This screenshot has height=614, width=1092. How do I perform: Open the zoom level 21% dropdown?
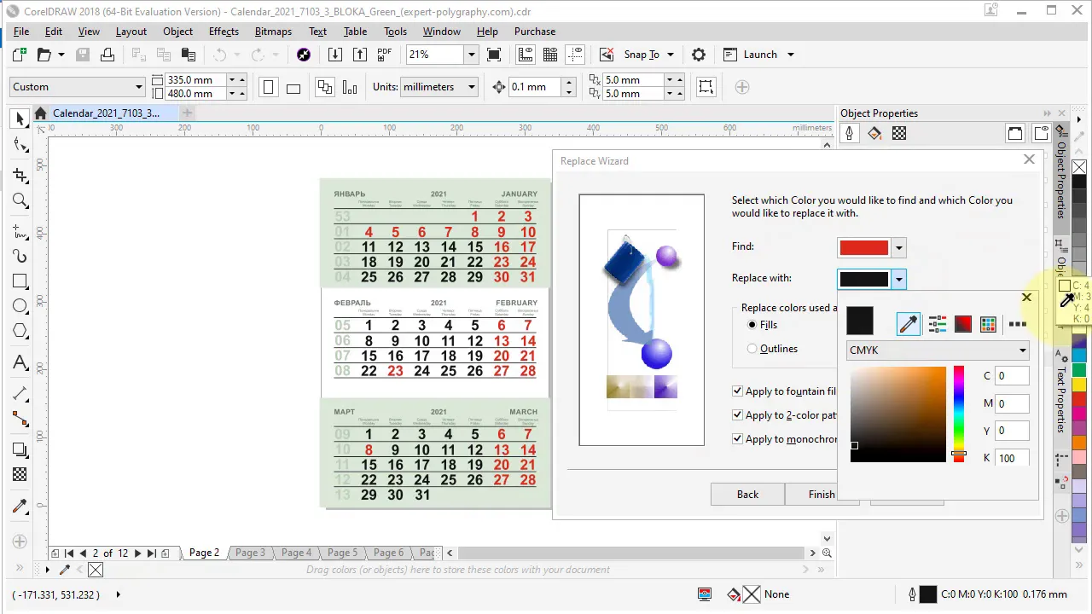coord(471,55)
